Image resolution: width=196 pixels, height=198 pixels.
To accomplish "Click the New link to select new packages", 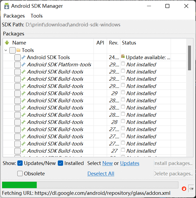I will (x=108, y=163).
